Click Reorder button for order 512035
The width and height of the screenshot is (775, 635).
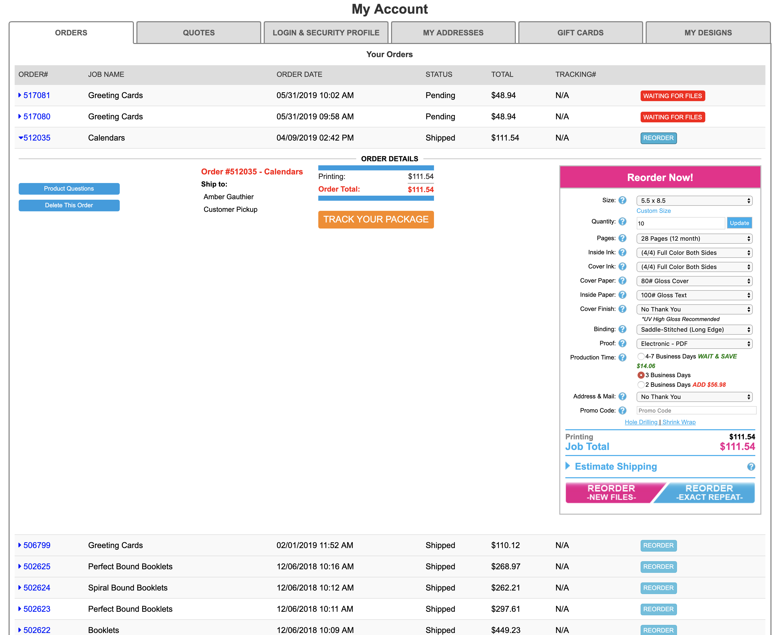click(x=658, y=138)
